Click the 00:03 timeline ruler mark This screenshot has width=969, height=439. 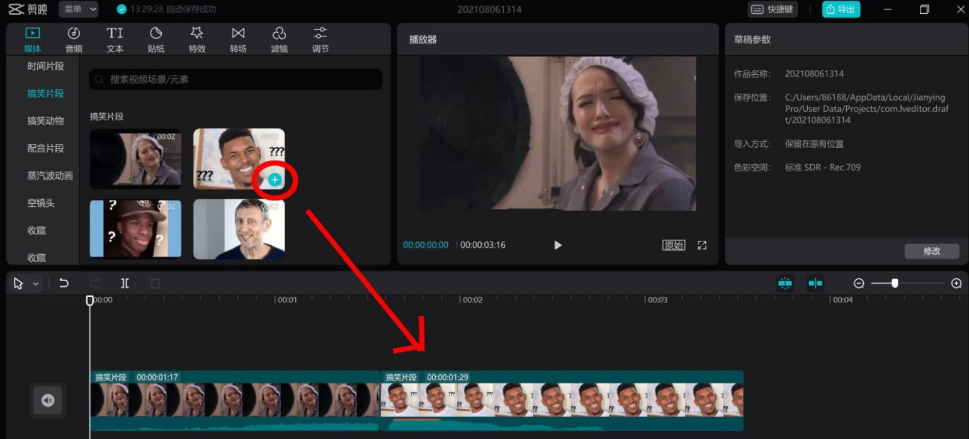[x=657, y=300]
